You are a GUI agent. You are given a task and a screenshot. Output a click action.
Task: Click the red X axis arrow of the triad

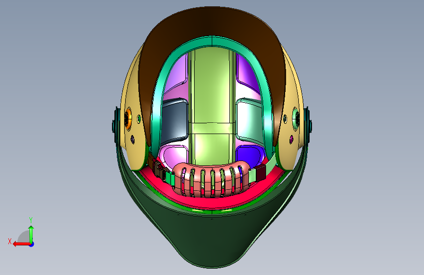(x=21, y=244)
